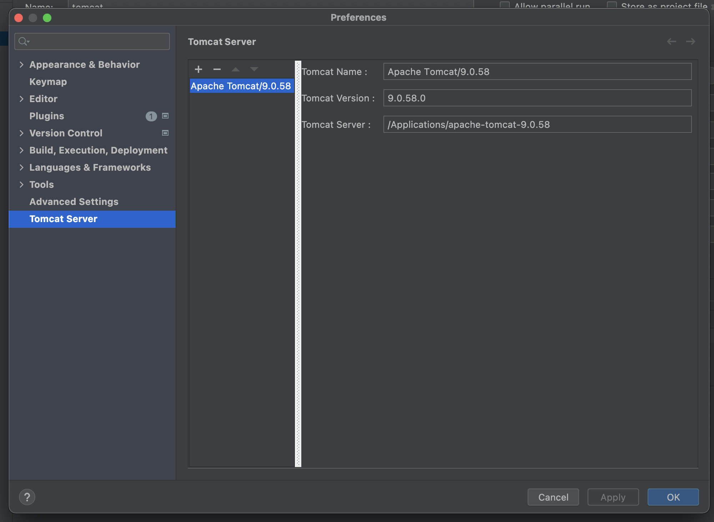Image resolution: width=714 pixels, height=522 pixels.
Task: Expand Build, Execution, Deployment settings
Action: click(22, 150)
